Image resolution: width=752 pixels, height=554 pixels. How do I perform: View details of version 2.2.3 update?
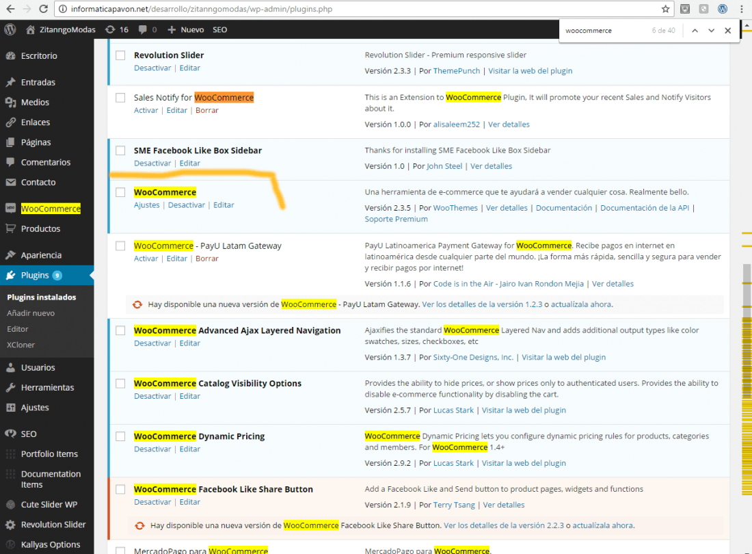[x=504, y=525]
